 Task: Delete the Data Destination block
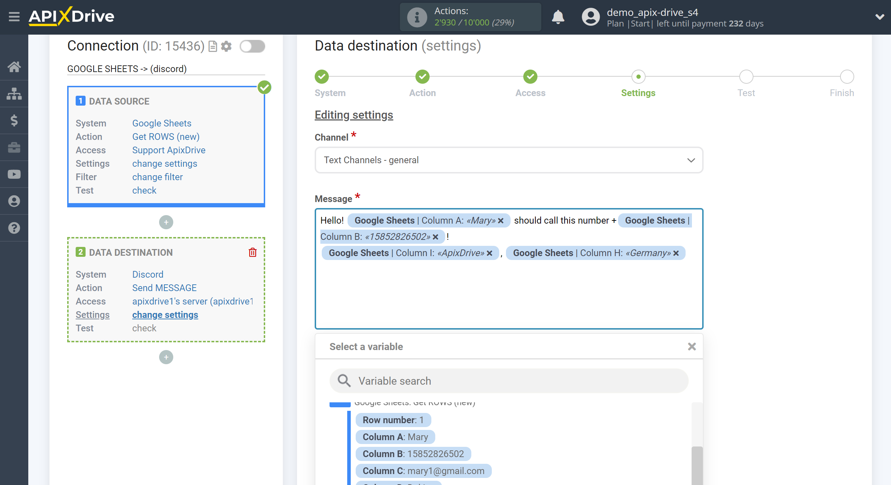tap(252, 252)
